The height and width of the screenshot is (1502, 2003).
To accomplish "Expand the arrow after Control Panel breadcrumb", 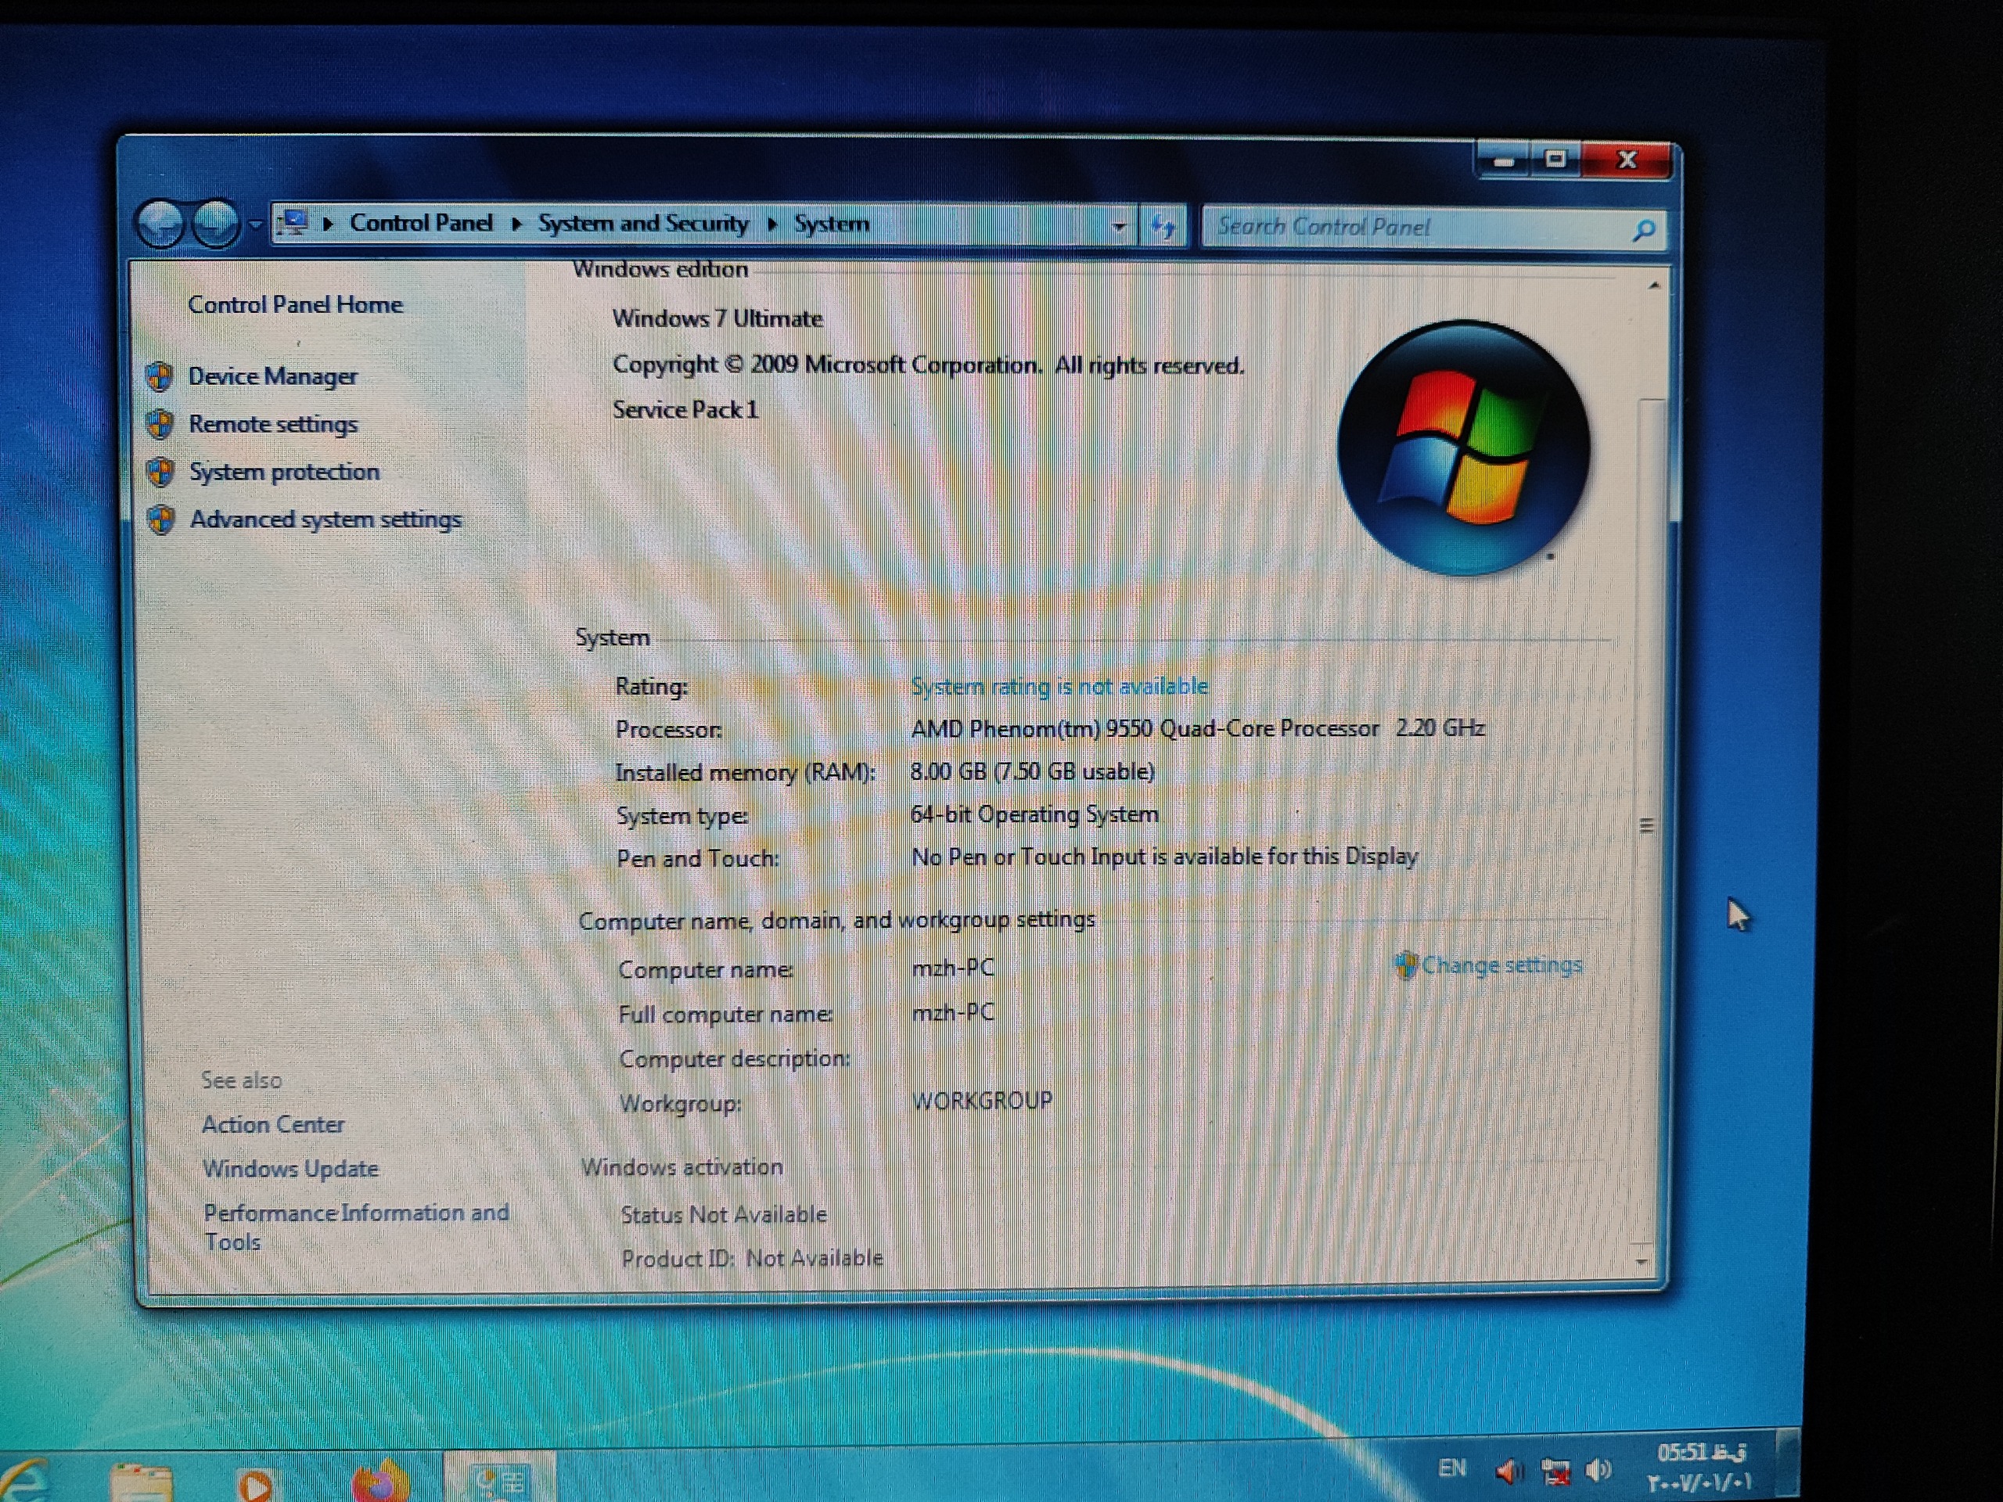I will coord(516,224).
